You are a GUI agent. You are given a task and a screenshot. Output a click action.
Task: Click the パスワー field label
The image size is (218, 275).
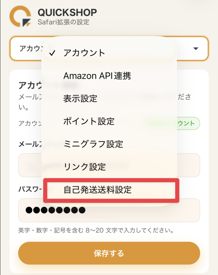point(30,188)
